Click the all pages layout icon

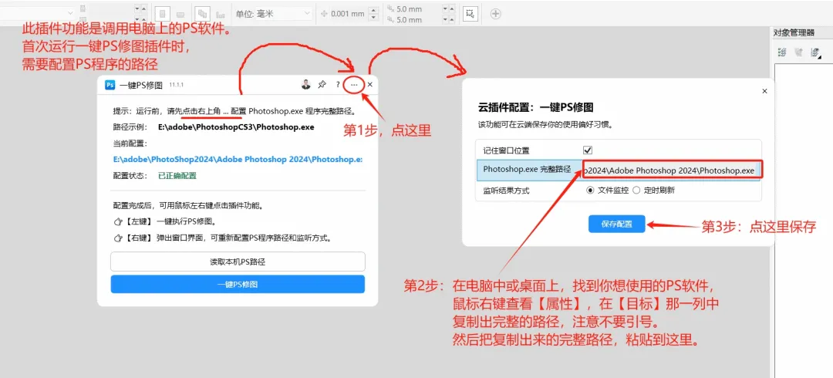(202, 14)
